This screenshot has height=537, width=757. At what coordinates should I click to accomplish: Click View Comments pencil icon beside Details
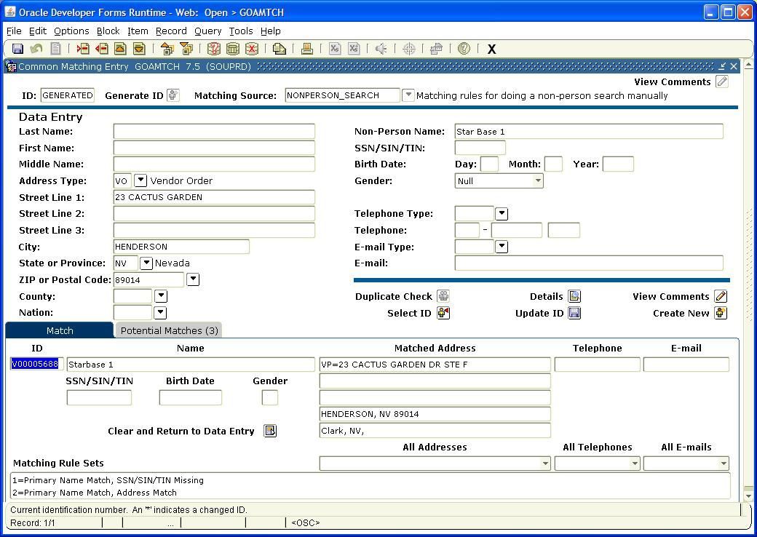point(721,296)
